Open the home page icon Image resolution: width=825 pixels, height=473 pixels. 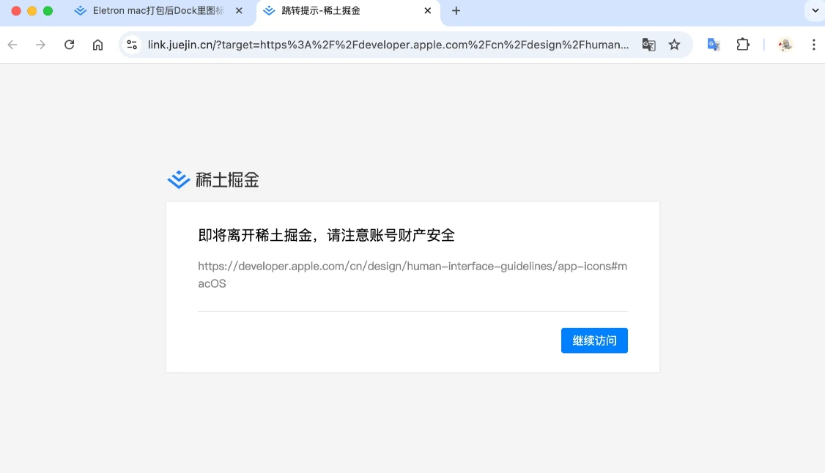coord(97,45)
